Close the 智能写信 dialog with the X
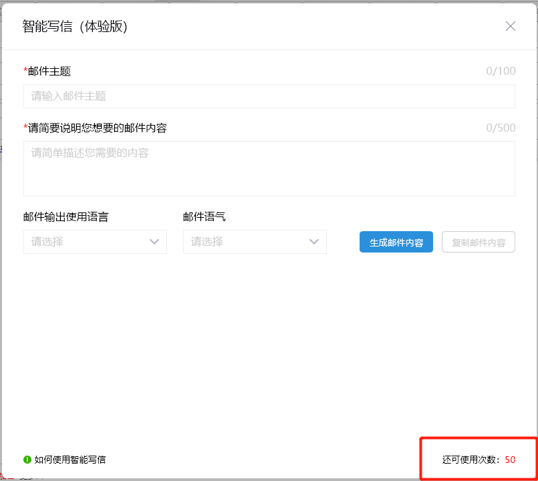Viewport: 538px width, 481px height. [x=511, y=26]
